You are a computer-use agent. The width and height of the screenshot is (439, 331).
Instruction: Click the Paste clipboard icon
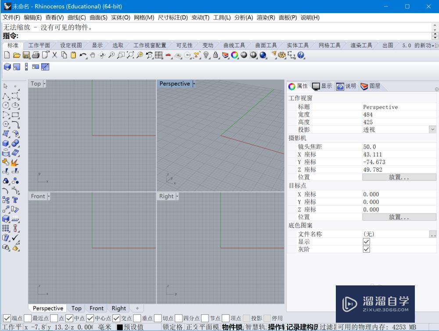tap(73, 55)
